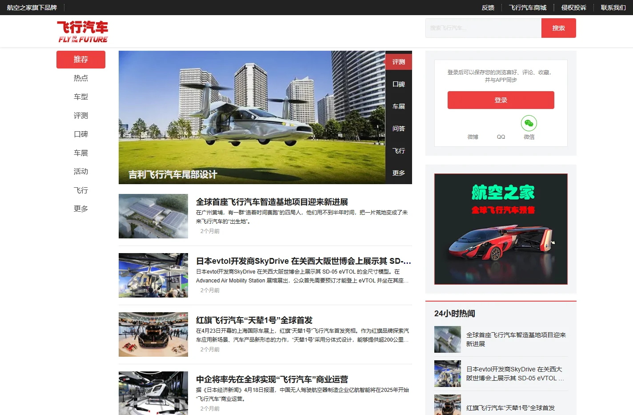The width and height of the screenshot is (633, 415).
Task: Open hot news thumbnail for 智造基地
Action: click(448, 339)
